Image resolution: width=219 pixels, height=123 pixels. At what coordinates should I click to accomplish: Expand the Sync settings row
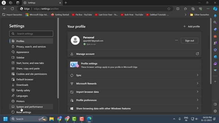pos(134,75)
